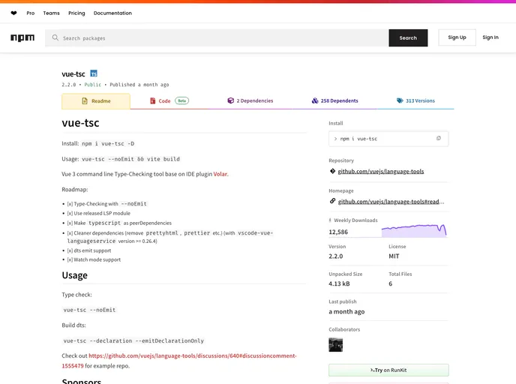This screenshot has height=384, width=516.
Task: Click the MIT license value
Action: click(394, 256)
